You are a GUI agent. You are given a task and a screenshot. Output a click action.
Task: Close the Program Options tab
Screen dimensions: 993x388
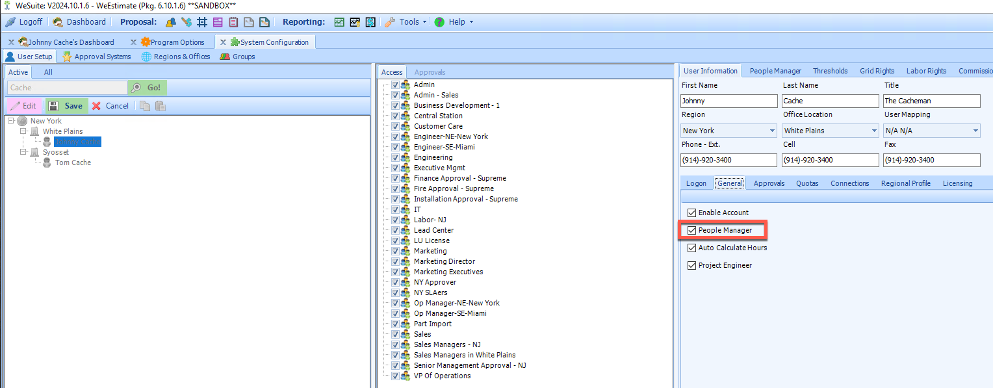pyautogui.click(x=133, y=42)
